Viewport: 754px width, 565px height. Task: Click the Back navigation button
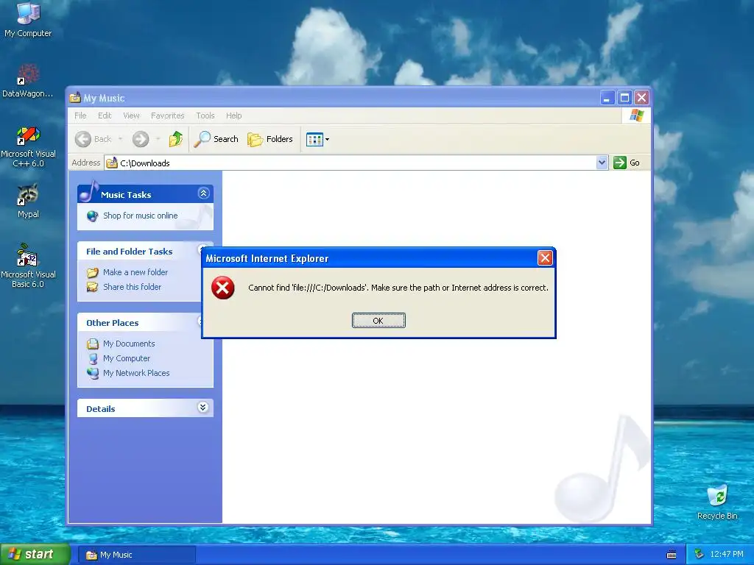click(x=94, y=139)
